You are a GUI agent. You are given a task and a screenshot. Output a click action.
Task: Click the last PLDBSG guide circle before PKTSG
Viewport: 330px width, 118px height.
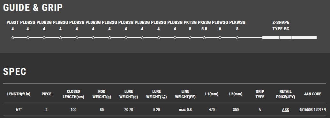click(x=175, y=38)
